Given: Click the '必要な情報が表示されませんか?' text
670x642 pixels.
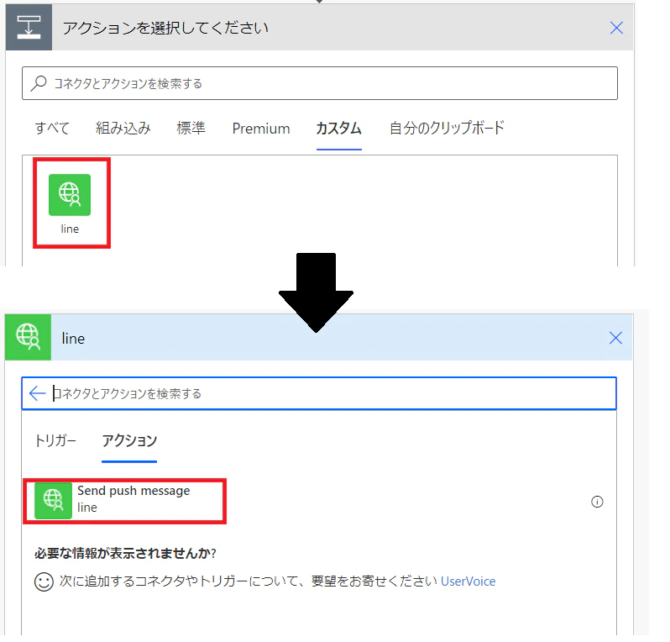Looking at the screenshot, I should 125,553.
